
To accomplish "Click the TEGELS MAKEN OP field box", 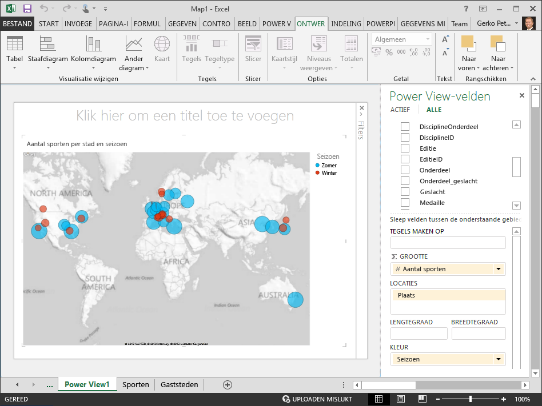I will pos(448,243).
